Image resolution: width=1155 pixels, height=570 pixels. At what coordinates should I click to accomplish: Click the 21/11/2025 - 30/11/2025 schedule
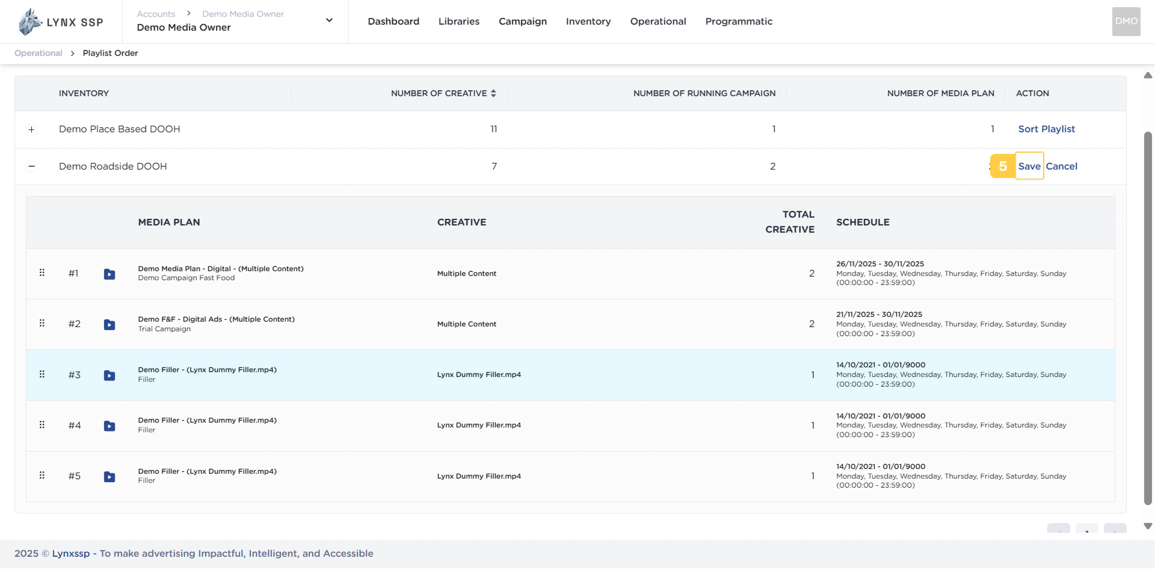click(x=879, y=314)
